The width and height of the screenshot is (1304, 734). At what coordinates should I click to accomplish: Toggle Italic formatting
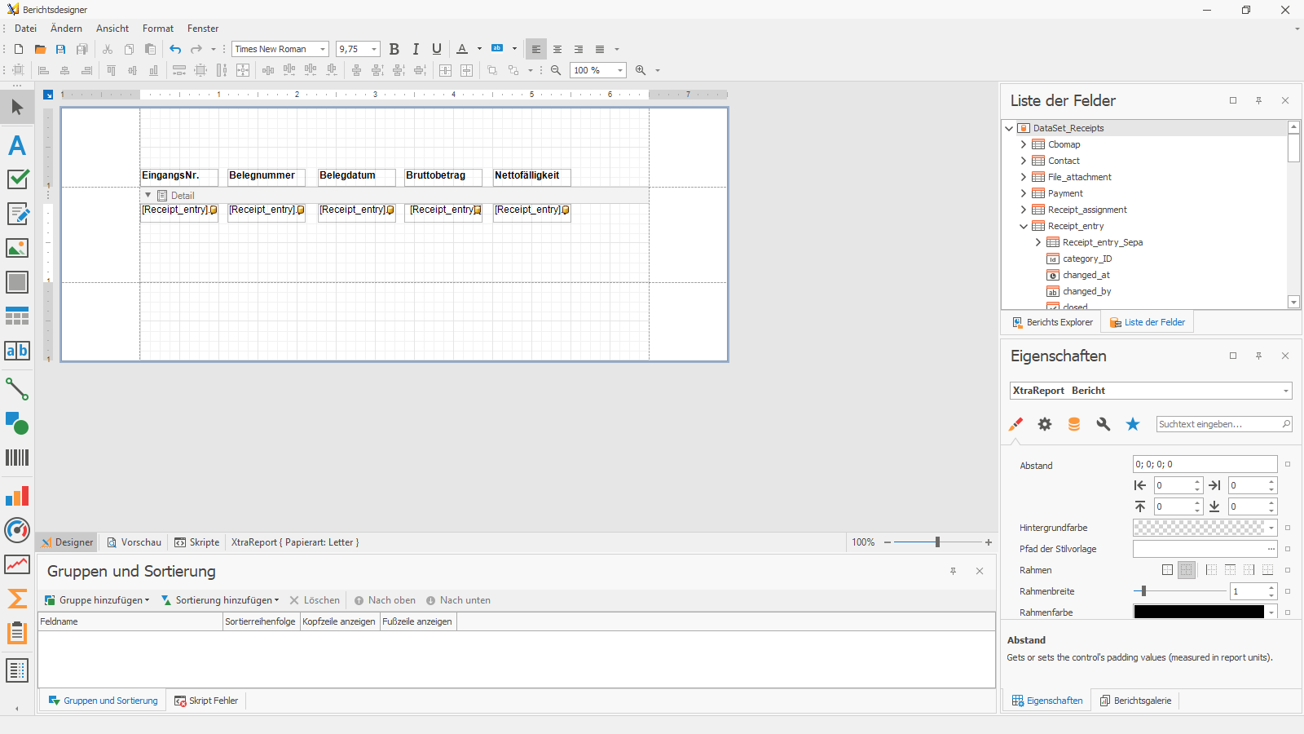pyautogui.click(x=416, y=49)
